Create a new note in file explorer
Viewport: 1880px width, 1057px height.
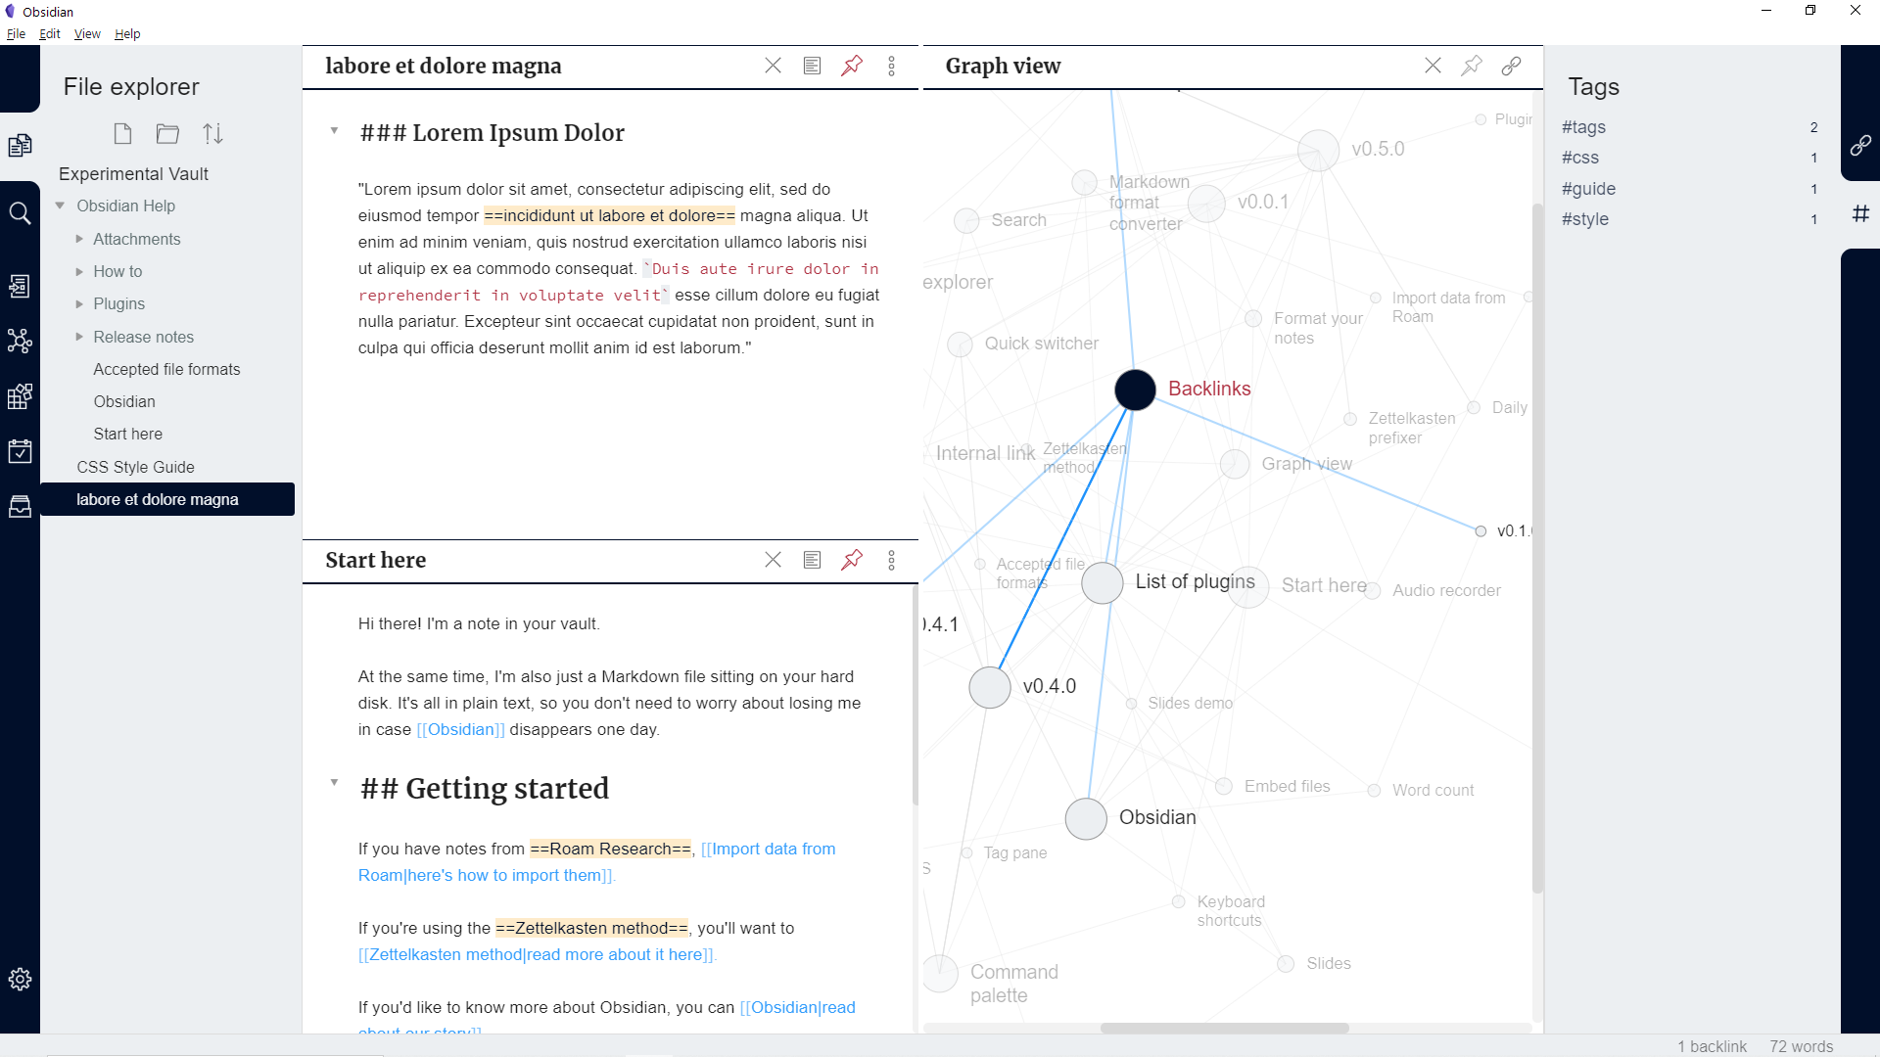coord(122,133)
